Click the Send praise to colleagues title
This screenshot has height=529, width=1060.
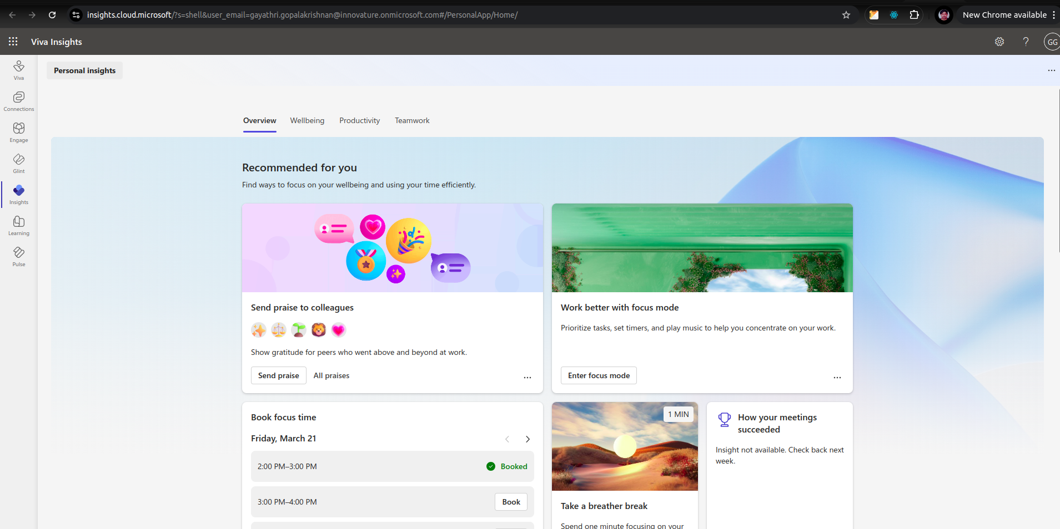pyautogui.click(x=302, y=307)
